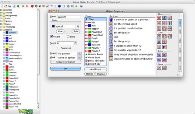
Task: Switch to the score actions tab
Action: pyautogui.click(x=180, y=59)
